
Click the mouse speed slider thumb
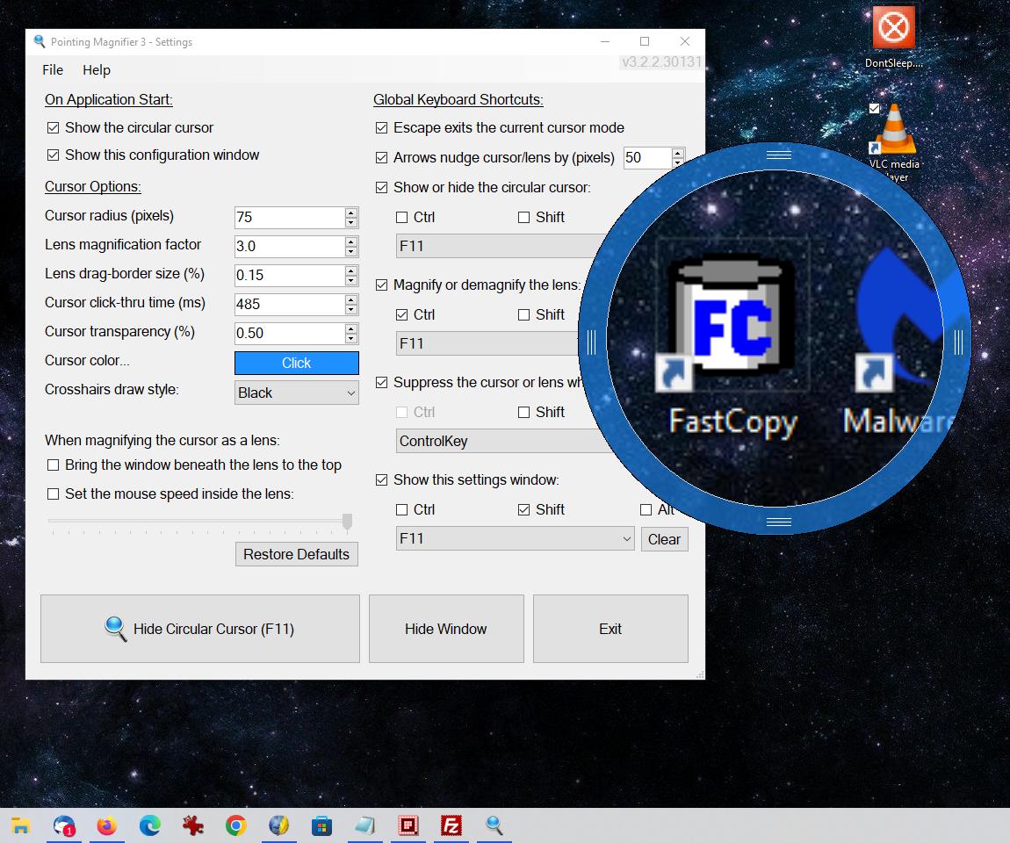347,522
